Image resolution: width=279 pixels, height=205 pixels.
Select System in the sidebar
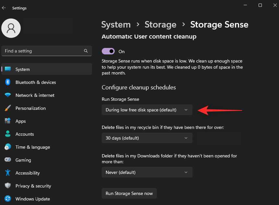22,69
